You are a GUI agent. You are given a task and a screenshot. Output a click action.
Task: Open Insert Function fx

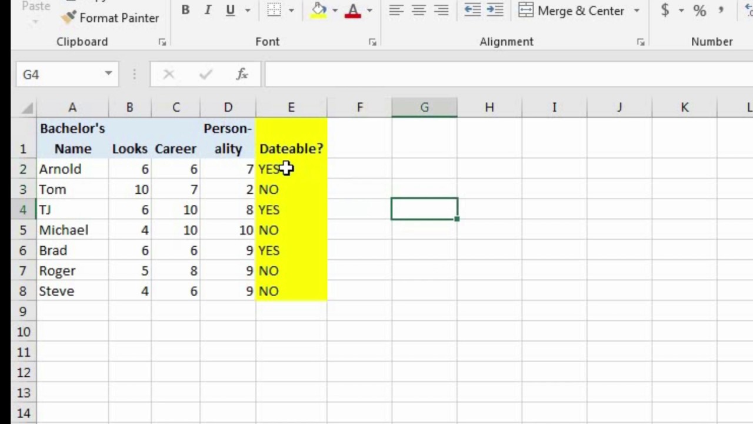pyautogui.click(x=242, y=74)
